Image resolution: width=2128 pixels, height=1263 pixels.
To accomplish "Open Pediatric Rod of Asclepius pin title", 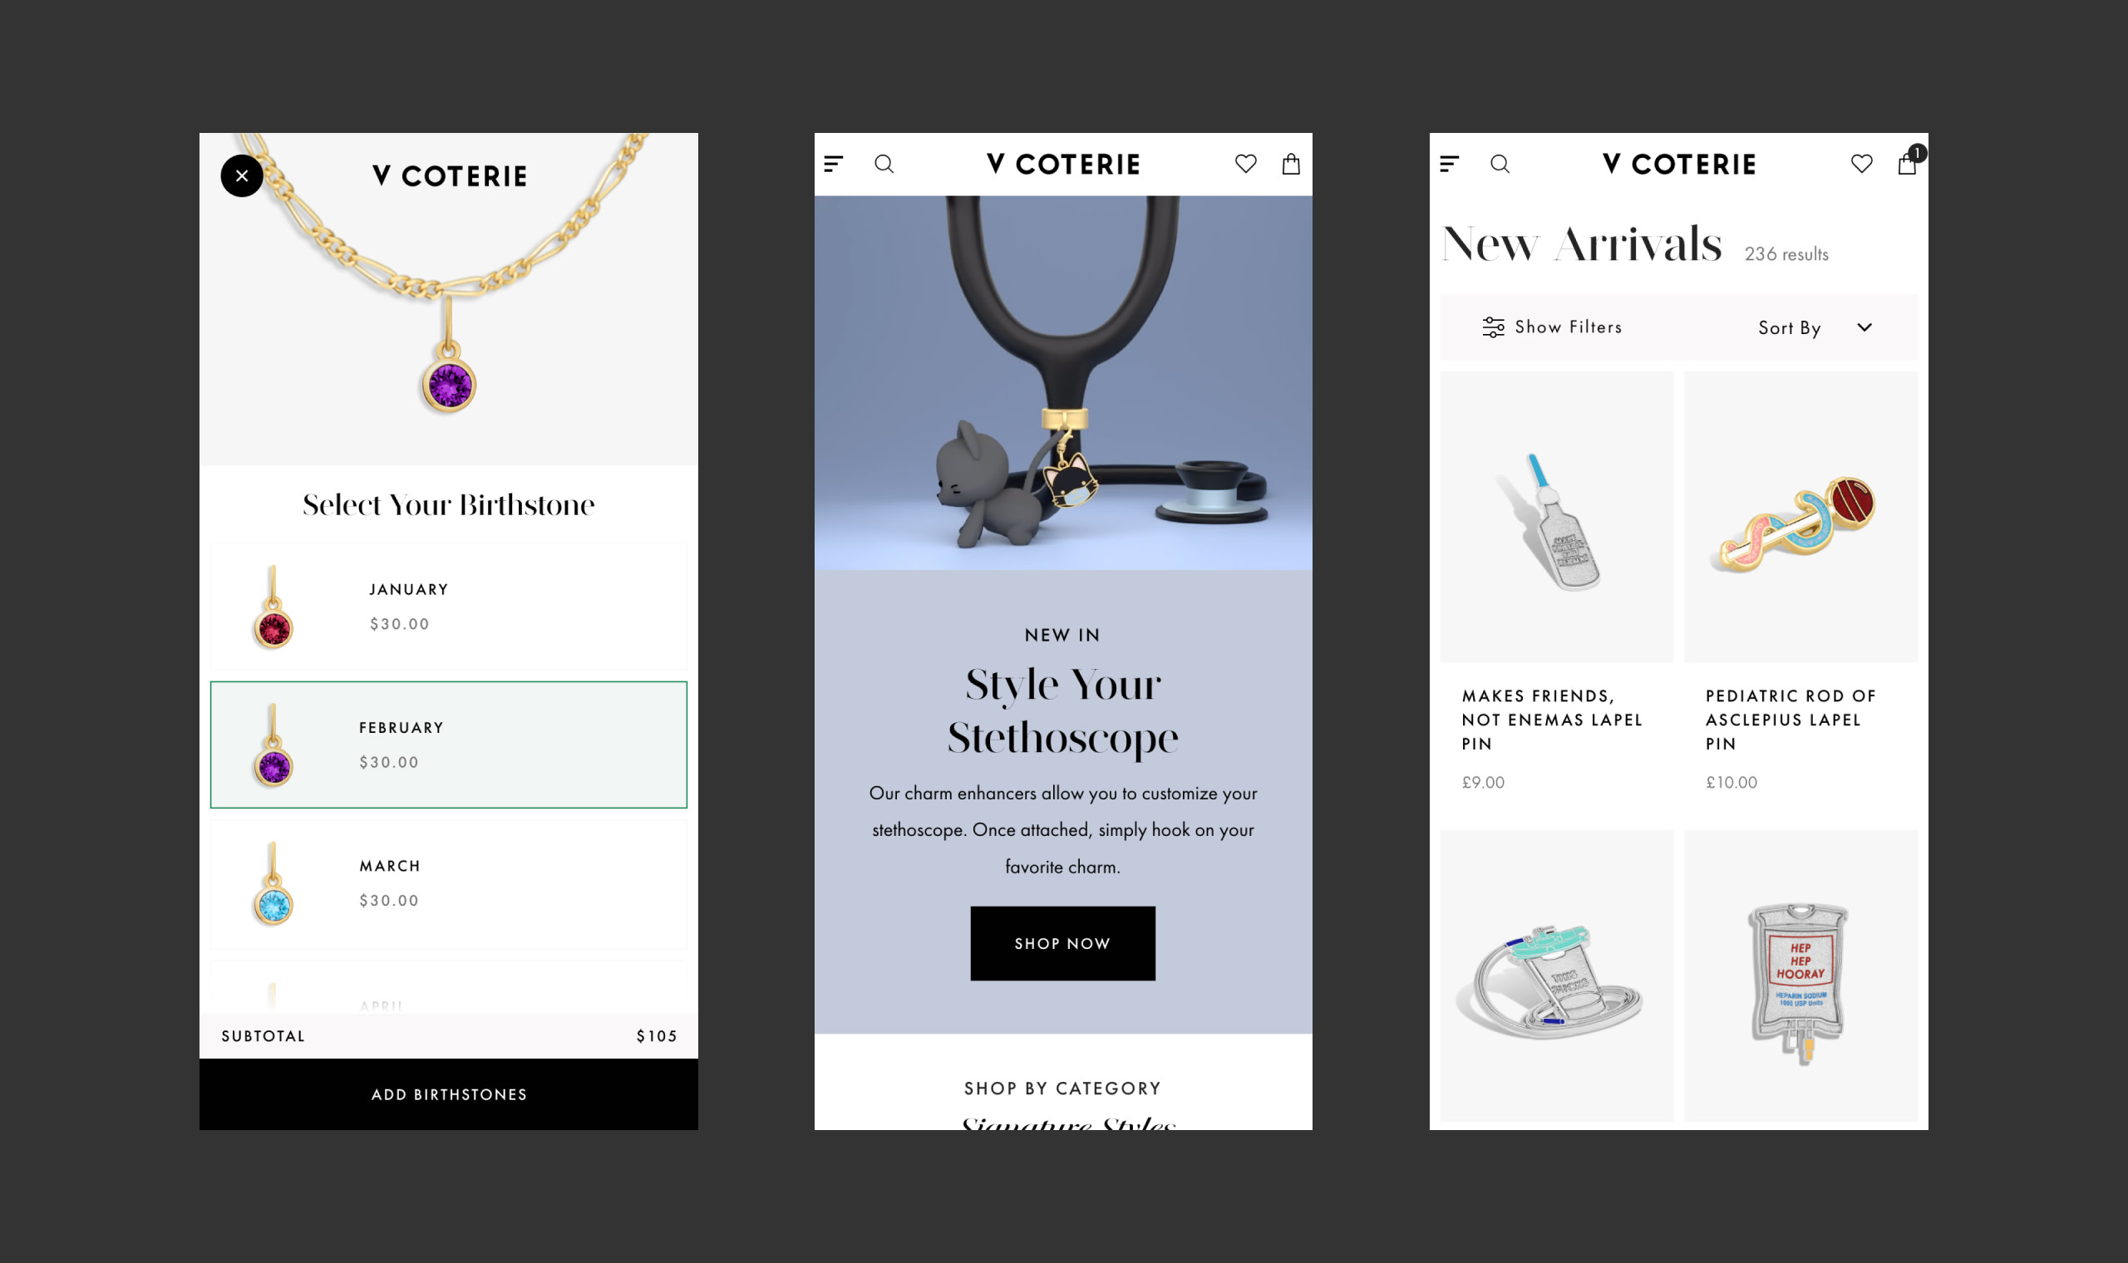I will click(1790, 720).
